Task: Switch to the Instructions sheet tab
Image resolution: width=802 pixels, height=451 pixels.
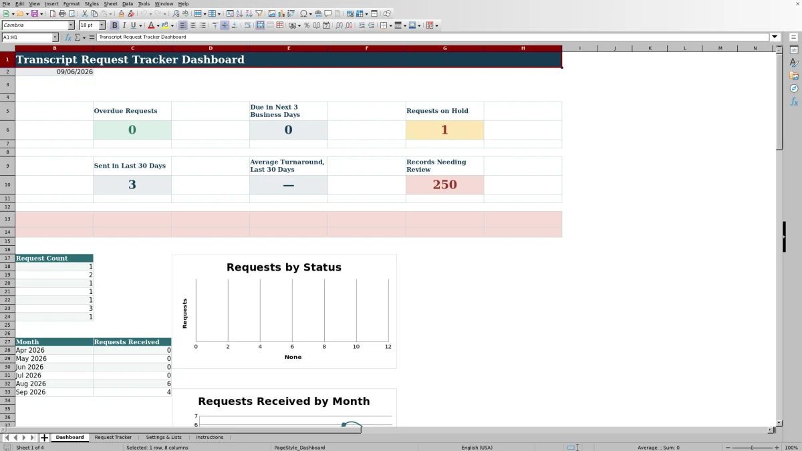Action: 210,438
